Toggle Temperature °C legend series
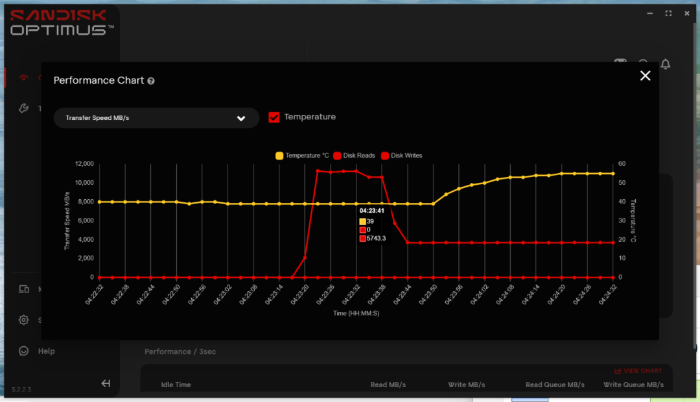This screenshot has height=402, width=700. click(x=302, y=156)
